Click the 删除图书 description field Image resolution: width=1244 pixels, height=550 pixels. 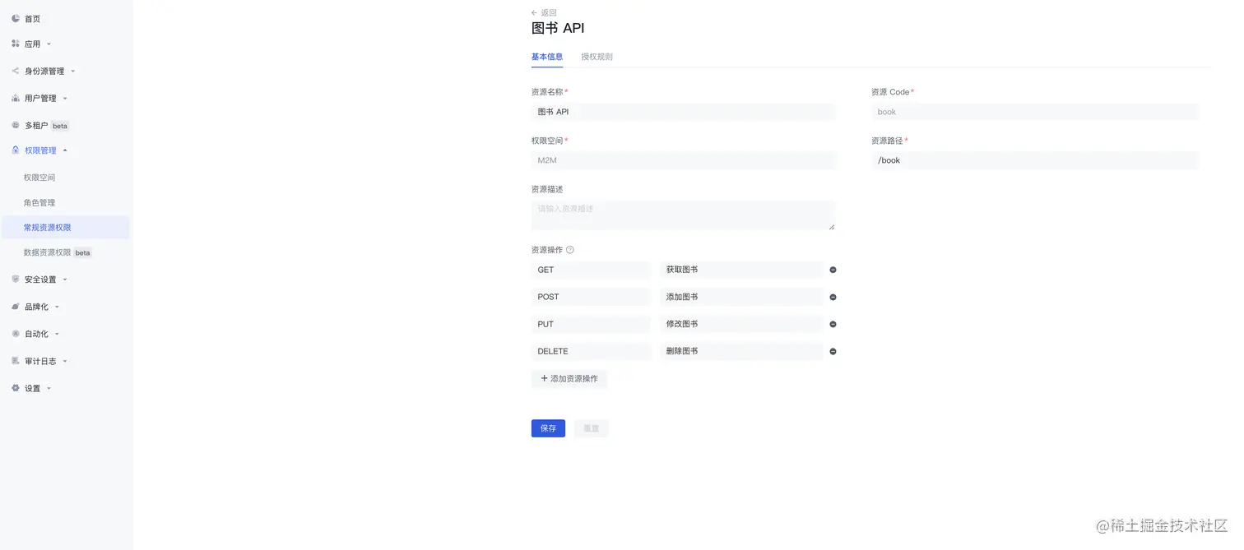(x=741, y=351)
